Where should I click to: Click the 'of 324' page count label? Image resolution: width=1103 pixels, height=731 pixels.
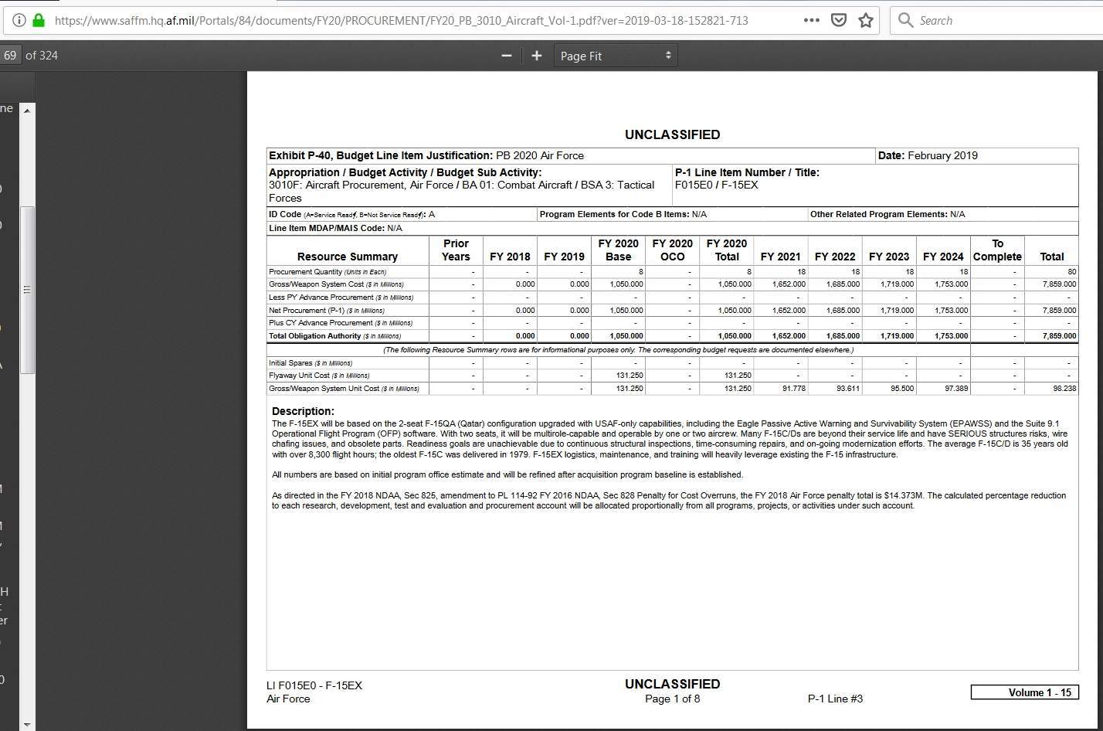click(42, 56)
